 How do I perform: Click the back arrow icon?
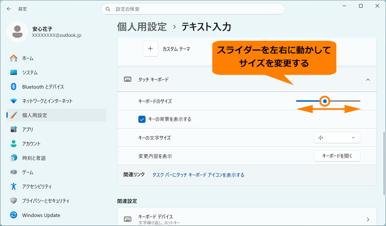pos(9,9)
